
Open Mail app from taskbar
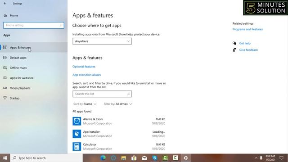pyautogui.click(x=144, y=158)
